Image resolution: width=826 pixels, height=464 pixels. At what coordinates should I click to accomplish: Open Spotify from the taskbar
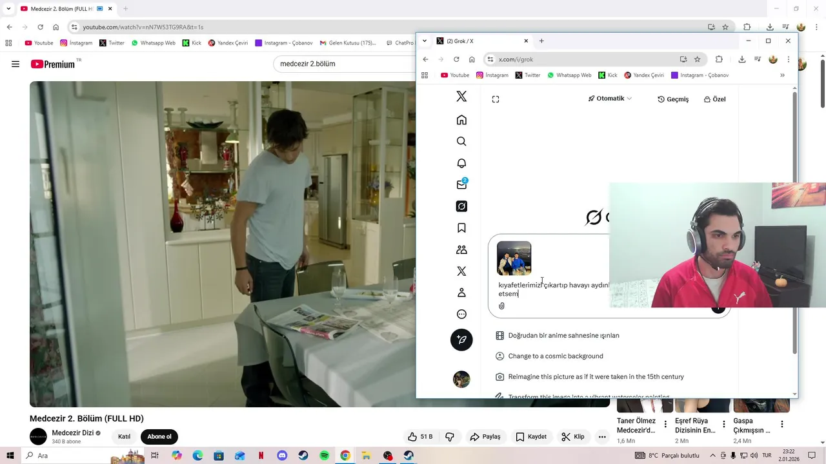click(325, 456)
